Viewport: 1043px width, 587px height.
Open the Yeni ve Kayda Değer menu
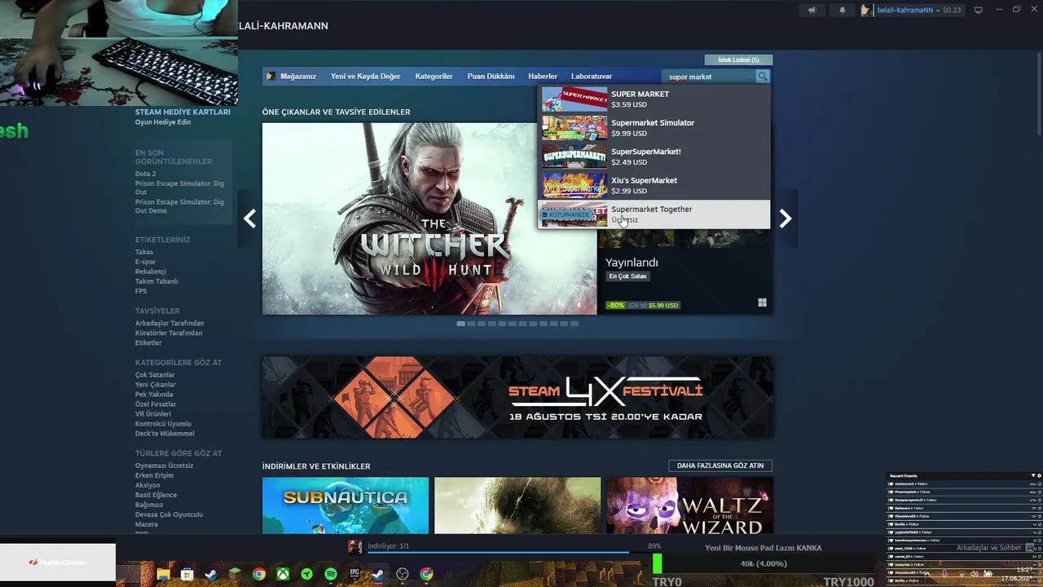pos(365,77)
